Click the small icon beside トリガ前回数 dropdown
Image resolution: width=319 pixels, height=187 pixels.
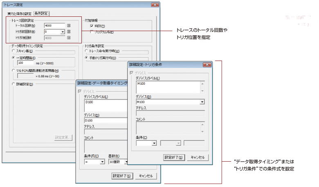click(x=69, y=32)
